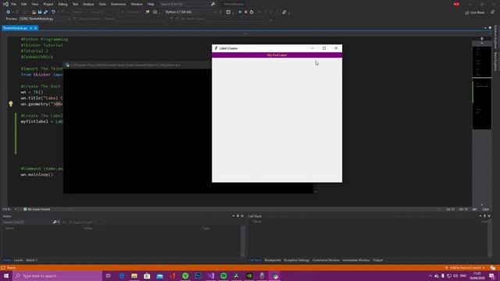This screenshot has width=500, height=281.
Task: Open the Analyze menu
Action: click(88, 4)
